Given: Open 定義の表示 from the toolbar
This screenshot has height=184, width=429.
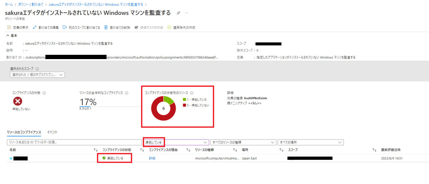Looking at the screenshot, I should click(x=18, y=27).
